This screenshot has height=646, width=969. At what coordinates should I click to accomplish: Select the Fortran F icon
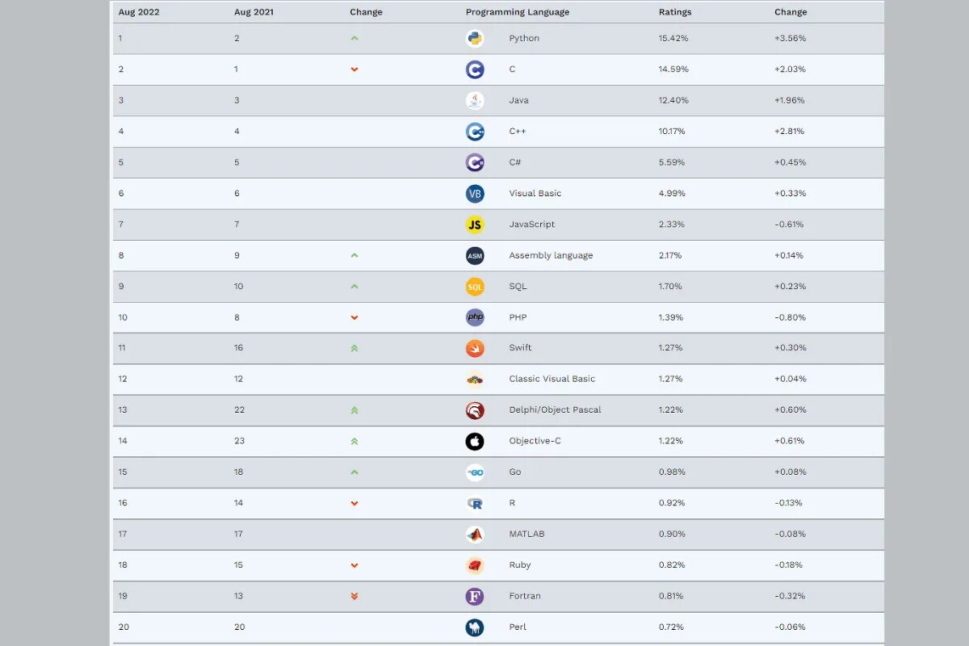pos(475,596)
